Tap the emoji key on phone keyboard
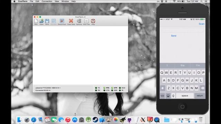221x124 pixels. click(168, 96)
